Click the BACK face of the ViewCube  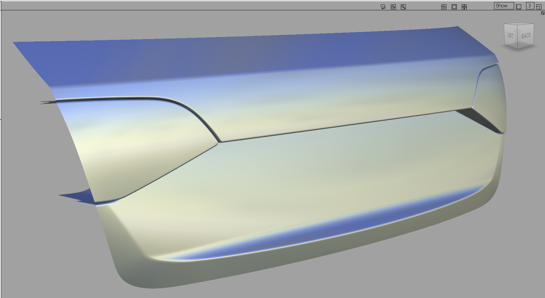(x=526, y=36)
